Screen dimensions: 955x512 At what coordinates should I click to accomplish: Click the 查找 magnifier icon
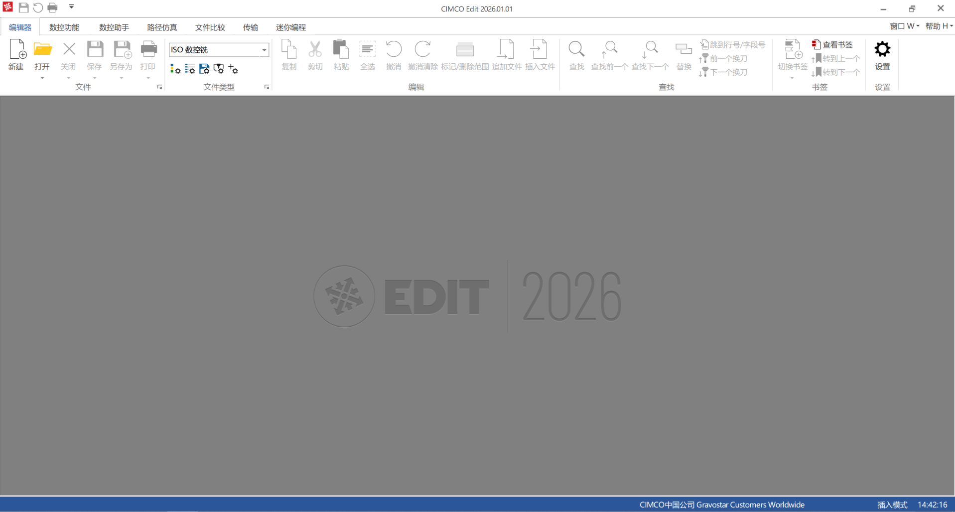576,50
